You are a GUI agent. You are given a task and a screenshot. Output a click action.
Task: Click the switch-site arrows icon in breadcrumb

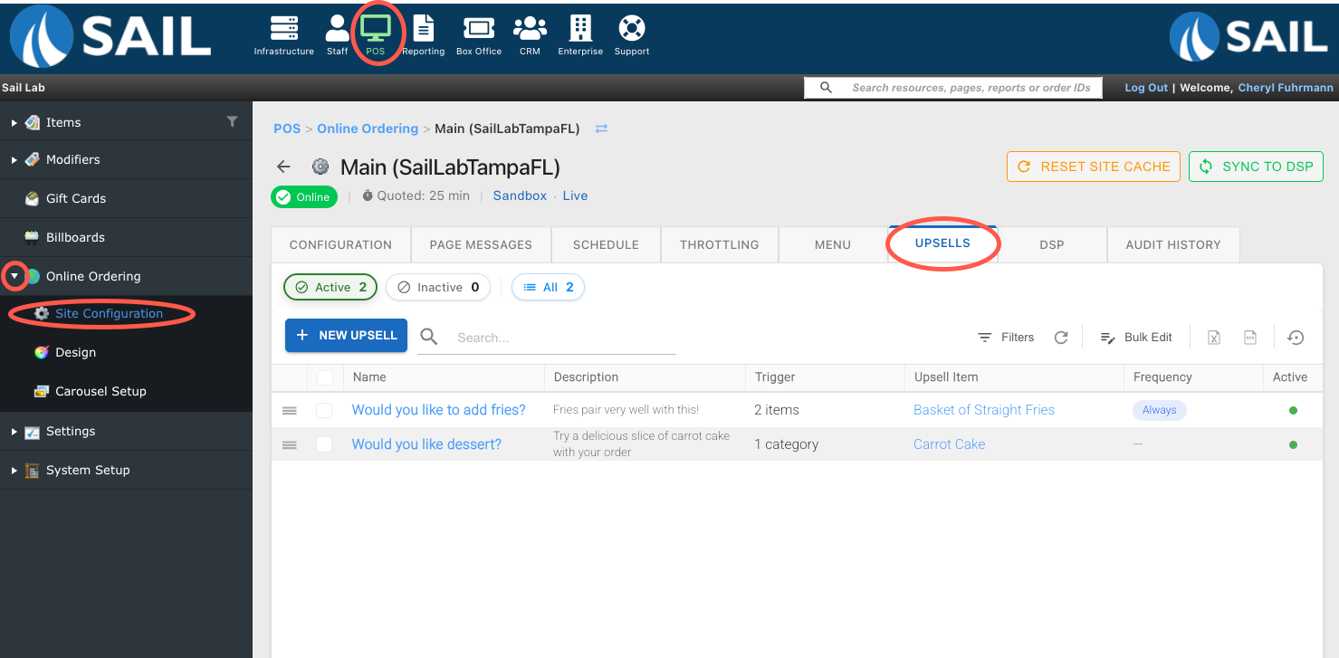pyautogui.click(x=601, y=129)
